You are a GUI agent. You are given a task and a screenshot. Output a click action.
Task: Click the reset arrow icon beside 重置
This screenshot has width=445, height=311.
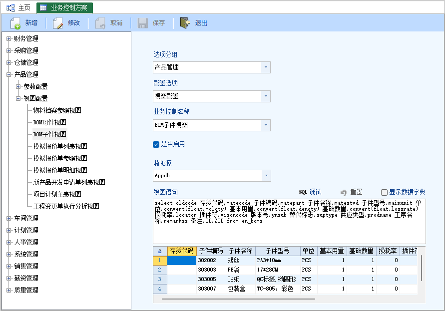click(x=344, y=193)
